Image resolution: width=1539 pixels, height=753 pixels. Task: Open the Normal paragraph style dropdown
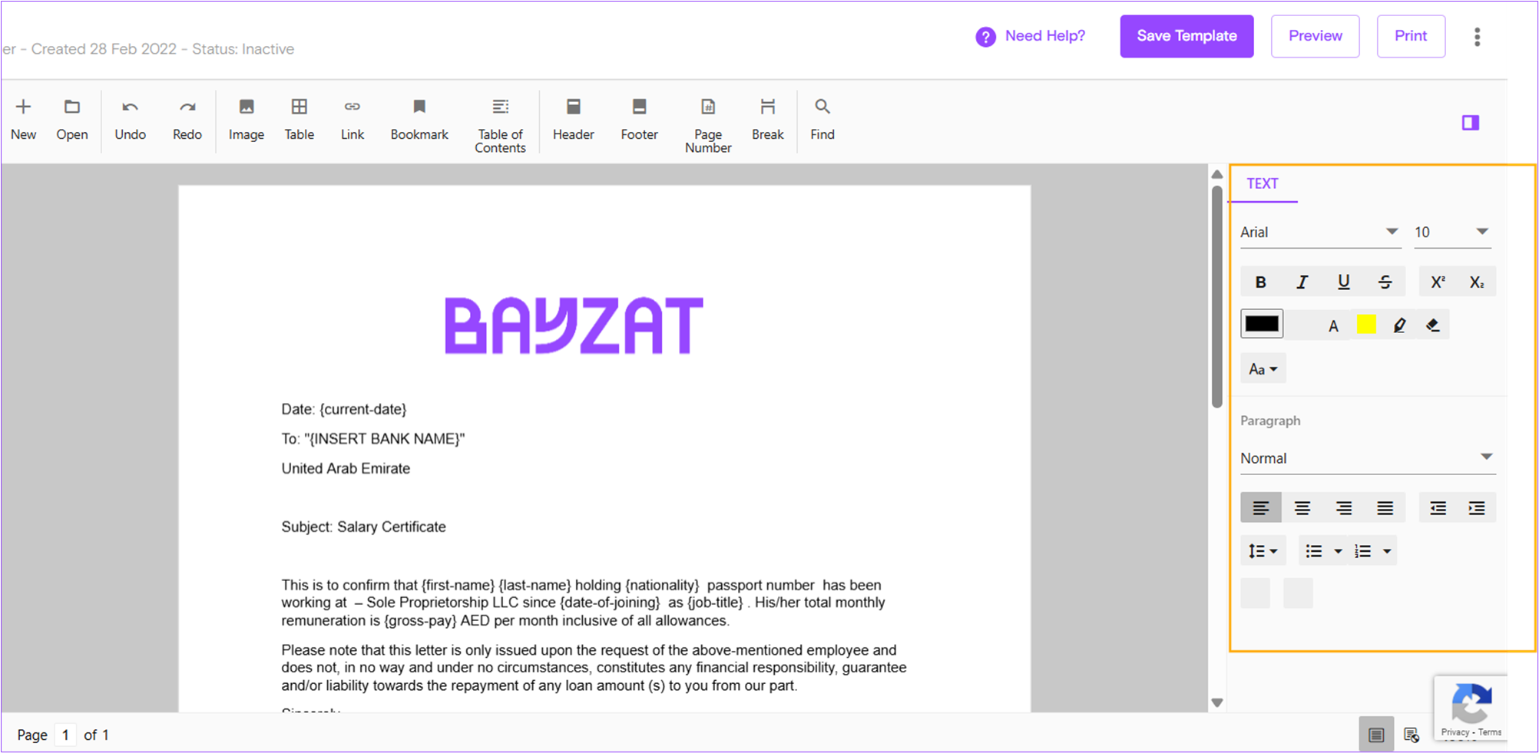click(x=1368, y=458)
